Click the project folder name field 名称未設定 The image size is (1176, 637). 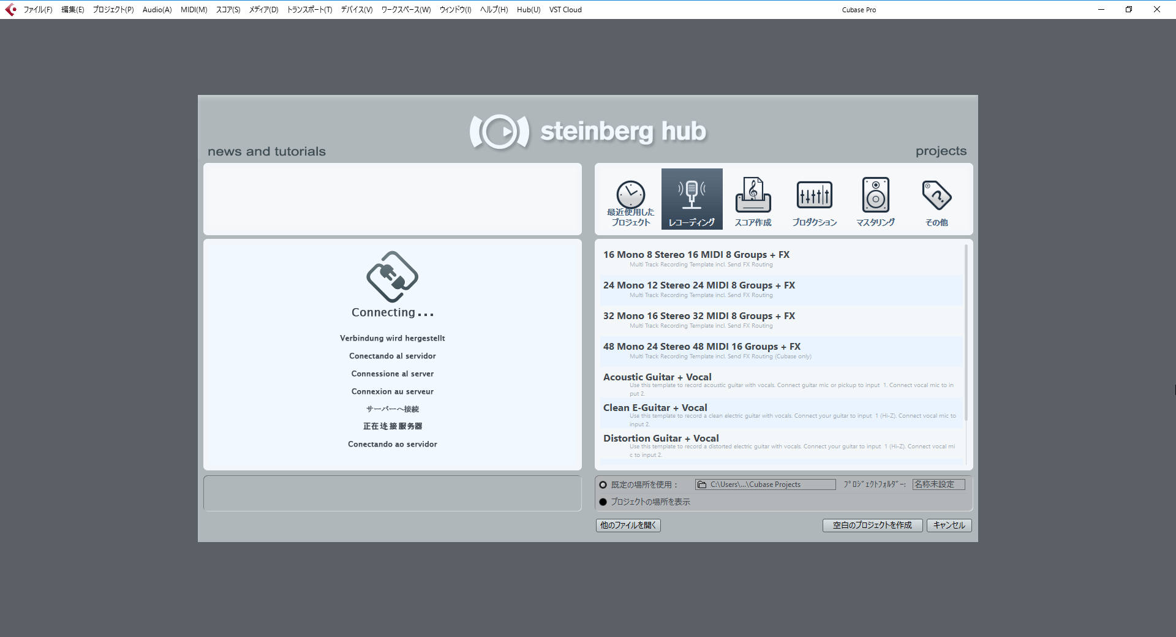pyautogui.click(x=938, y=484)
